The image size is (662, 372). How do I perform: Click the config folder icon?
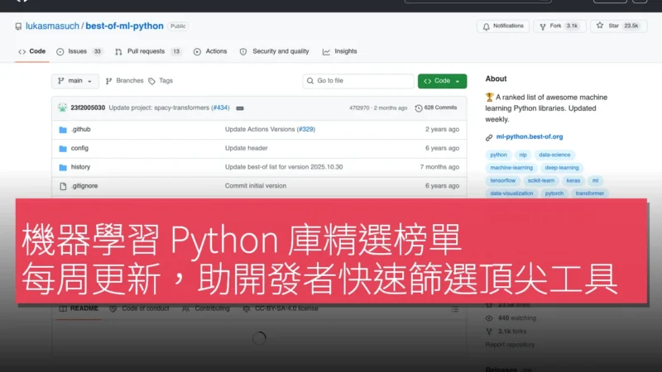tap(63, 149)
